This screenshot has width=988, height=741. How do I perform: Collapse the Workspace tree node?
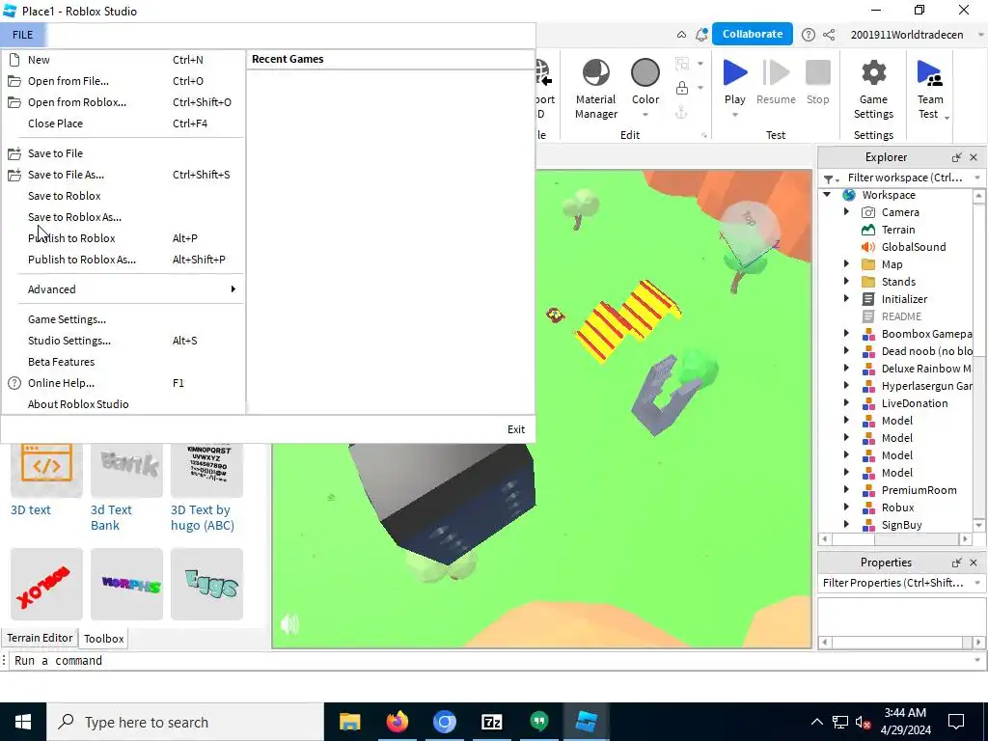tap(827, 195)
